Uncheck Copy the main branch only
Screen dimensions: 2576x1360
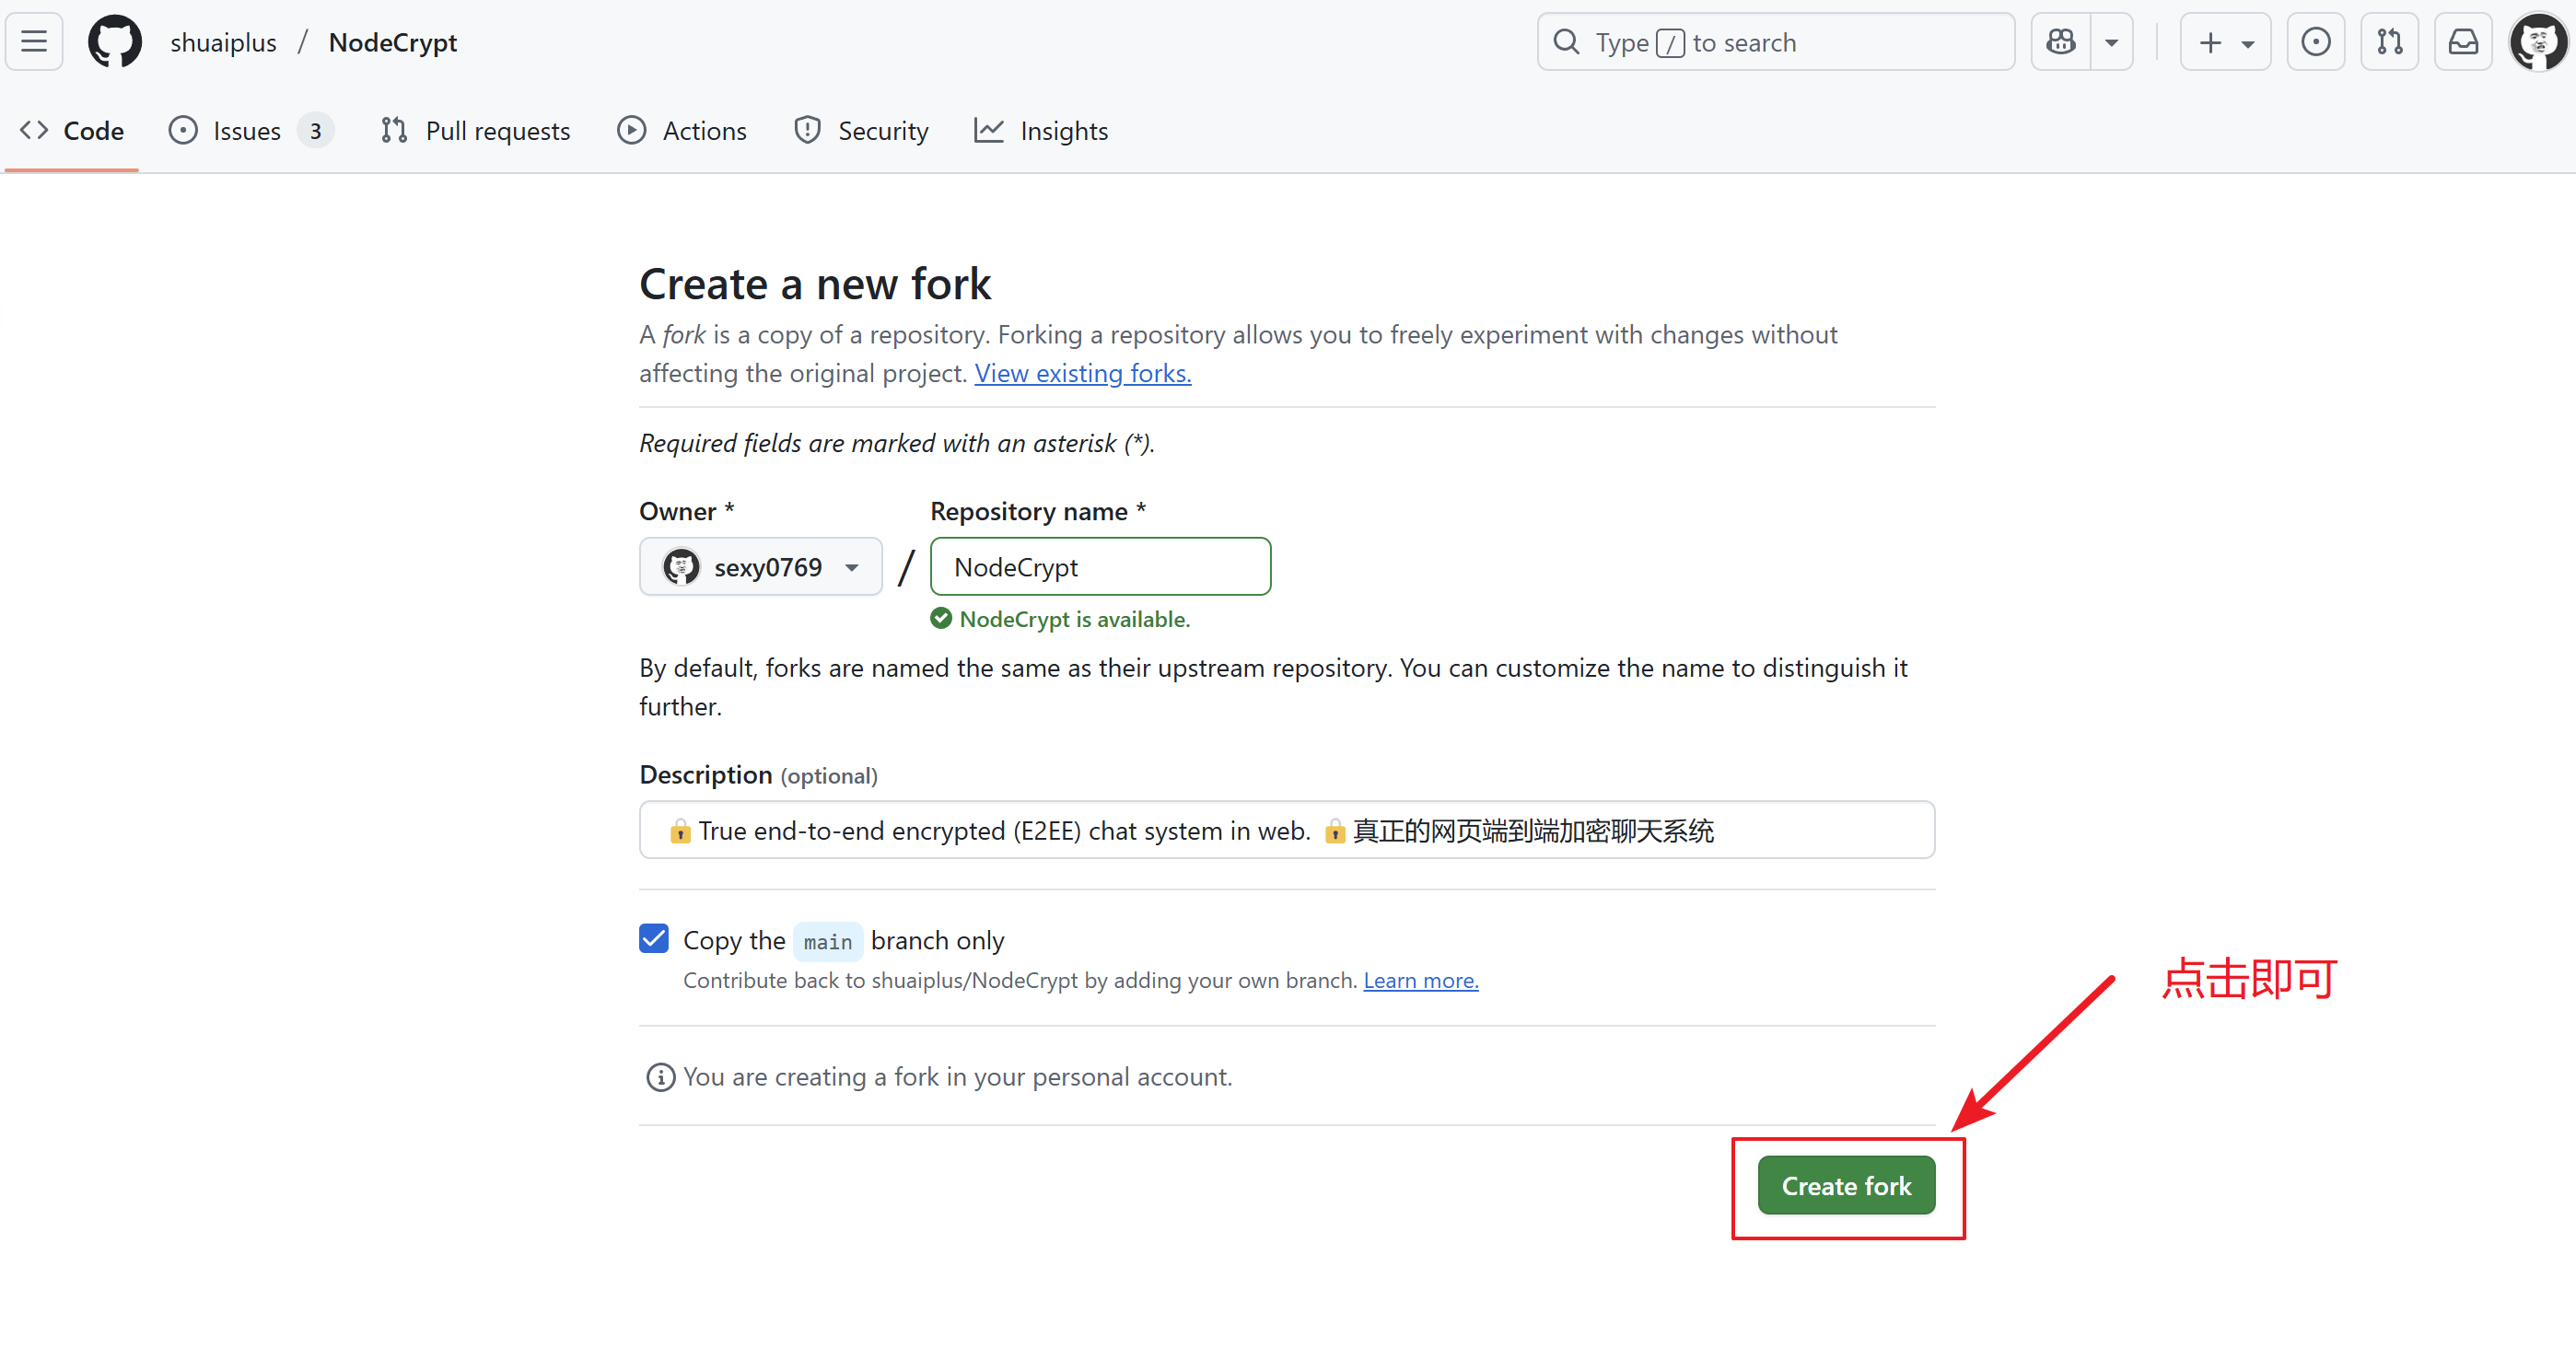654,938
